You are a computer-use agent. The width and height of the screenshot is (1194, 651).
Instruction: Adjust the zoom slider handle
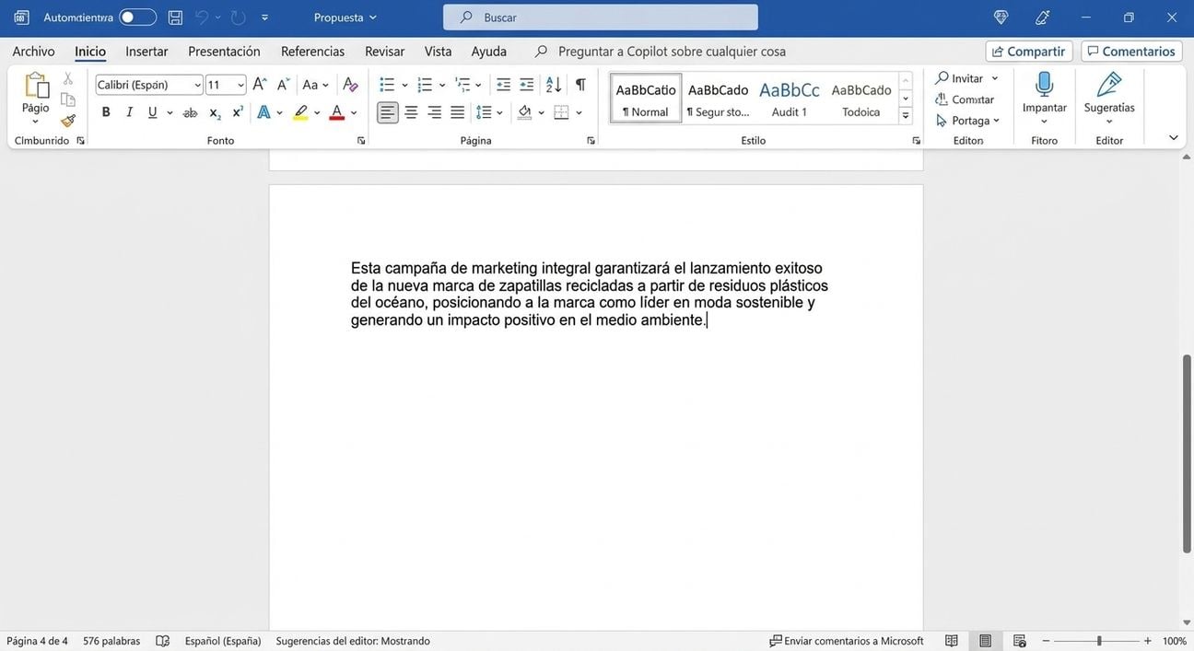click(1099, 641)
